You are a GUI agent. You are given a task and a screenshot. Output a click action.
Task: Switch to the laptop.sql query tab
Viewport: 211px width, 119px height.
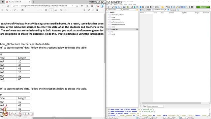pos(172,10)
